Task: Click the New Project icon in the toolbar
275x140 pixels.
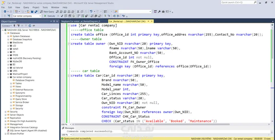Action: click(16, 12)
